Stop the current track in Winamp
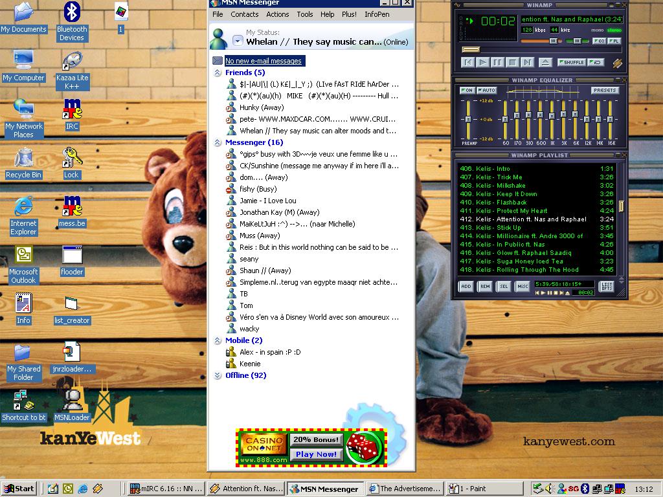Image resolution: width=663 pixels, height=497 pixels. (512, 63)
